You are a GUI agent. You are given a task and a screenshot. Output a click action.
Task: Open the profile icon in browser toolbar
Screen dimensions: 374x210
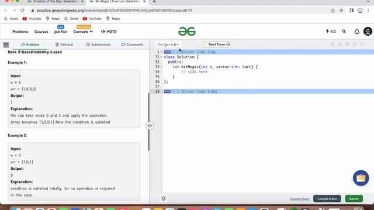point(360,10)
